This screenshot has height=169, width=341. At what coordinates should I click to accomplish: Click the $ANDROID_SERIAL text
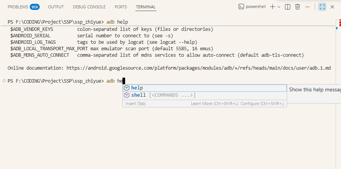tap(30, 35)
